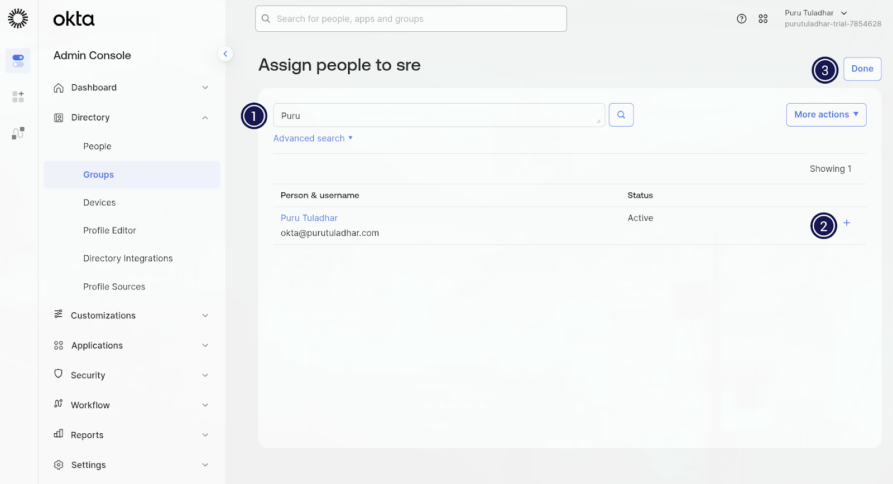Select Directory Integrations menu item
Screen dimensions: 893x484
(128, 259)
